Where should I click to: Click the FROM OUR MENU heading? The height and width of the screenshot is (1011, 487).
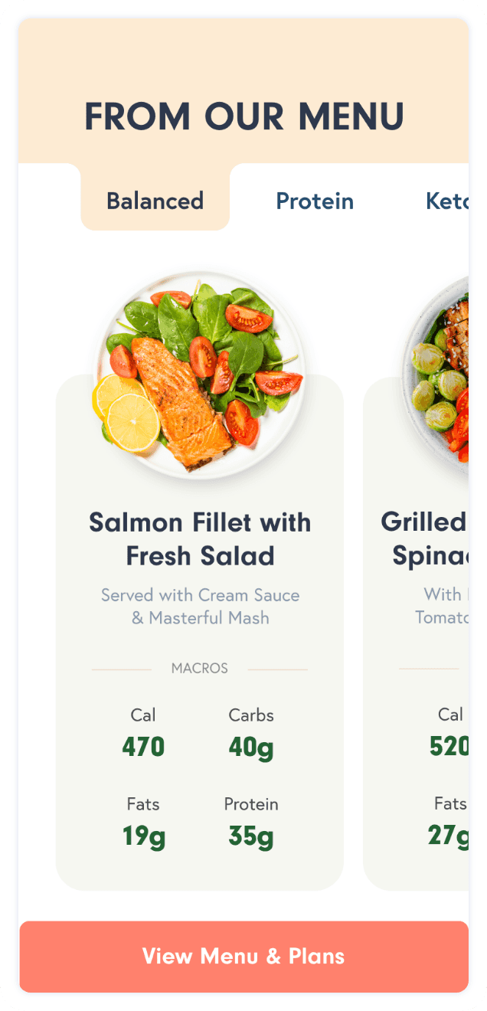point(243,116)
